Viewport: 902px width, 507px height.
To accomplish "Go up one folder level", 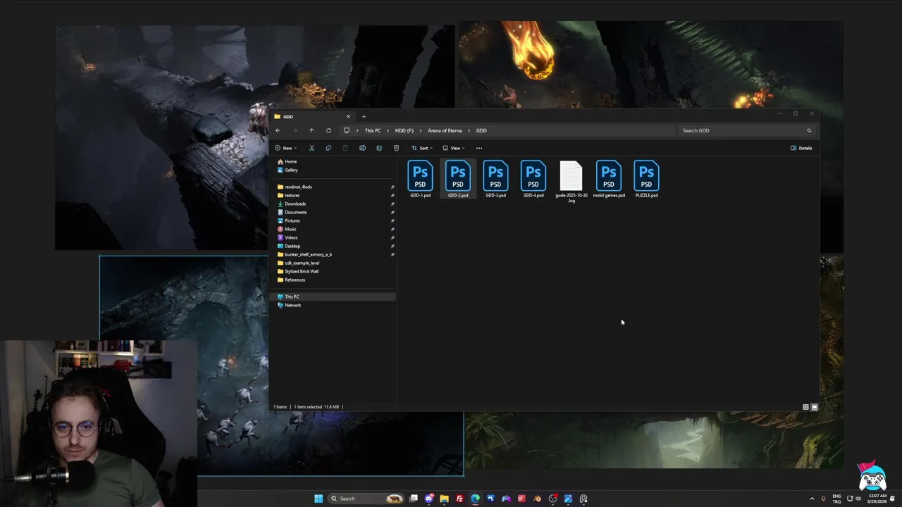I will click(311, 130).
